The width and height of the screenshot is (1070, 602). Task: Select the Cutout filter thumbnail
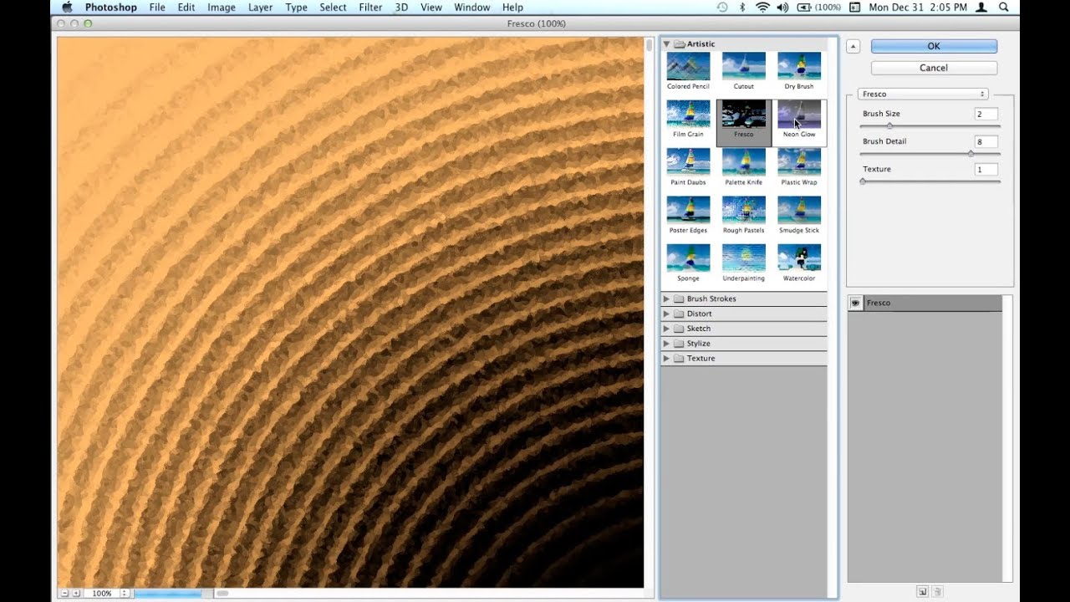(x=743, y=66)
